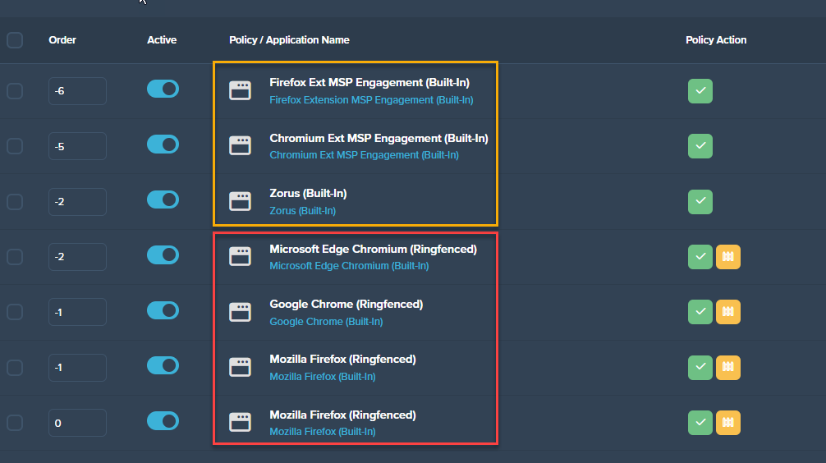Click the window icon beside Firefox Ext MSP Engagement
826x463 pixels.
(x=240, y=90)
